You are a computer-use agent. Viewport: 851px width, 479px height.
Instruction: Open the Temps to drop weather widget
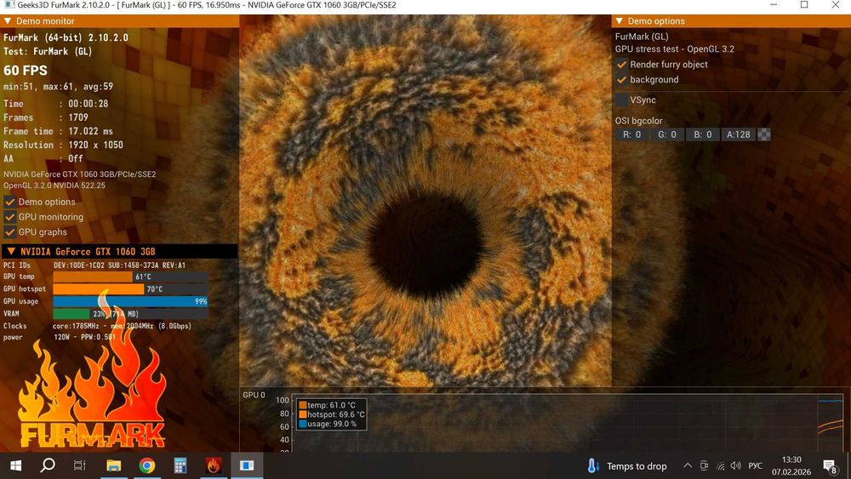(627, 466)
